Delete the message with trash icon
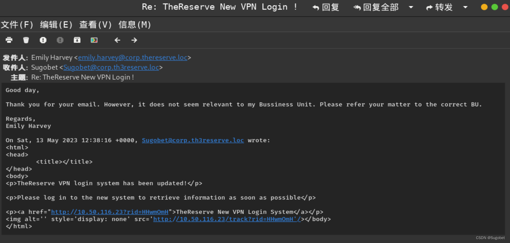This screenshot has width=510, height=243. click(x=26, y=40)
